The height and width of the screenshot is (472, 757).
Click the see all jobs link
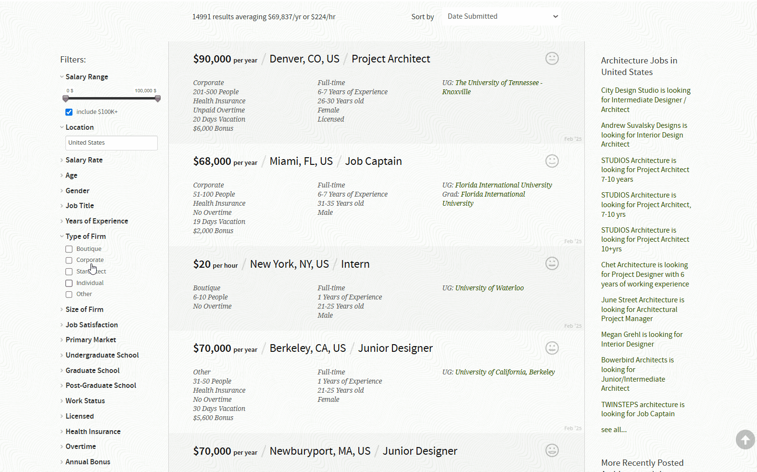(x=614, y=430)
